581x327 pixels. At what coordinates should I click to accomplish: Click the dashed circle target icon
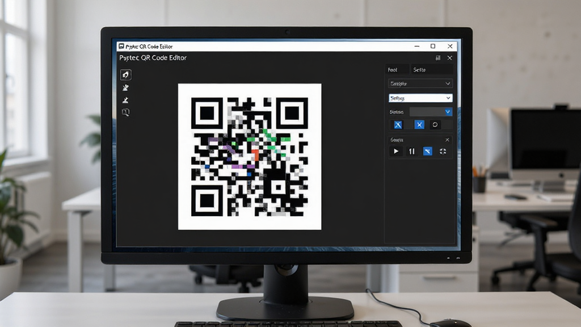(x=443, y=151)
